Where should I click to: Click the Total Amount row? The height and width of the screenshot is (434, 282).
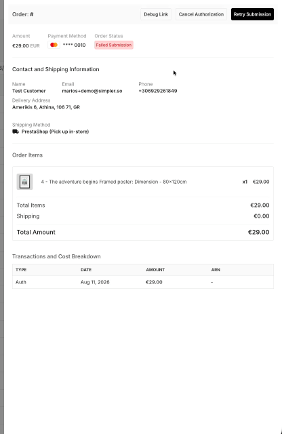(143, 232)
